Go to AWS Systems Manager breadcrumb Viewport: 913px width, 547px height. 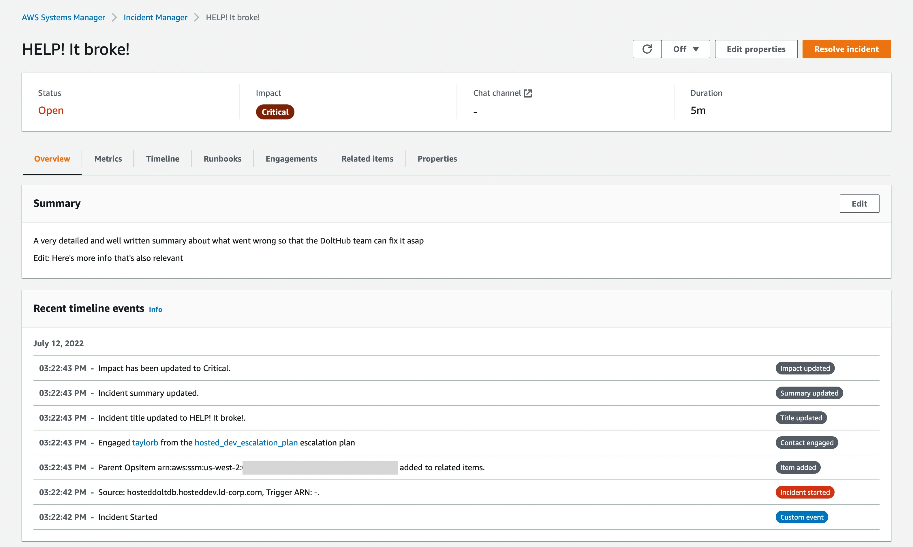(x=63, y=17)
